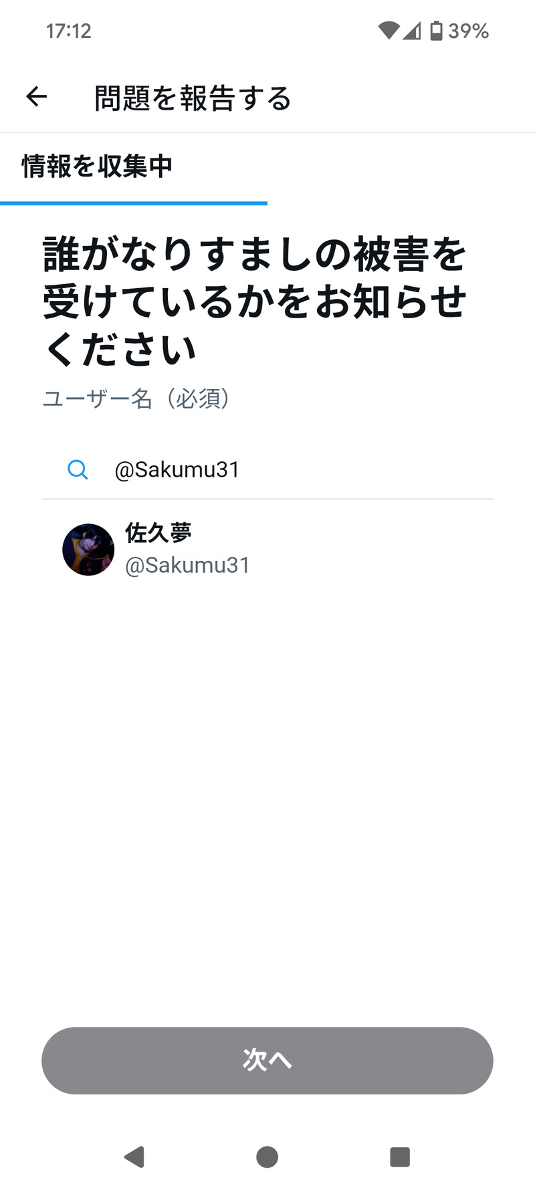Viewport: 535px width, 1188px height.
Task: Tap the 39% battery percentage text
Action: [x=468, y=31]
